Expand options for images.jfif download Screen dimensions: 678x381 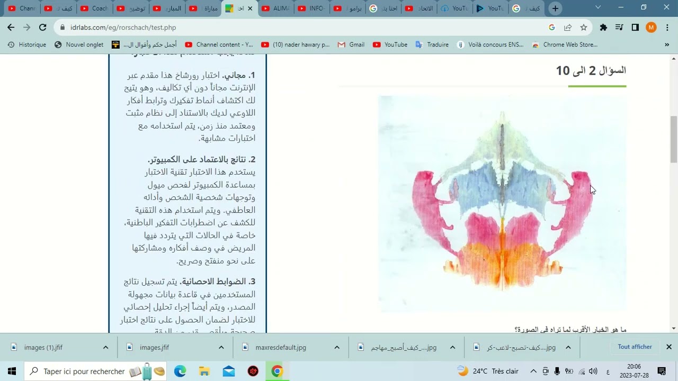[221, 347]
